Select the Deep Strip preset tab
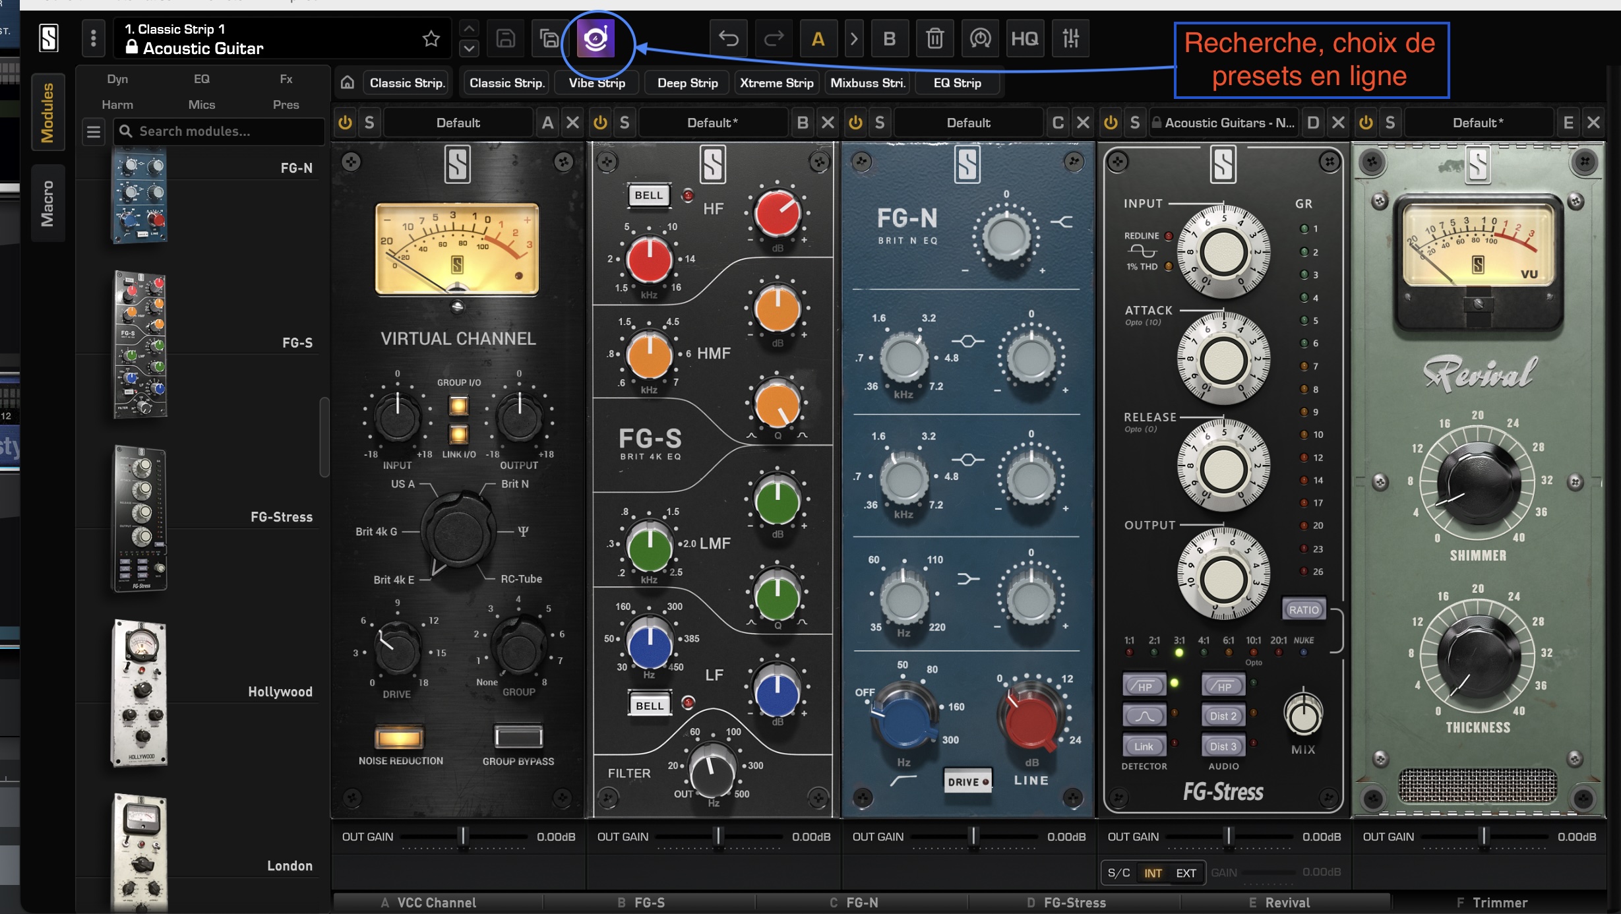 tap(687, 83)
